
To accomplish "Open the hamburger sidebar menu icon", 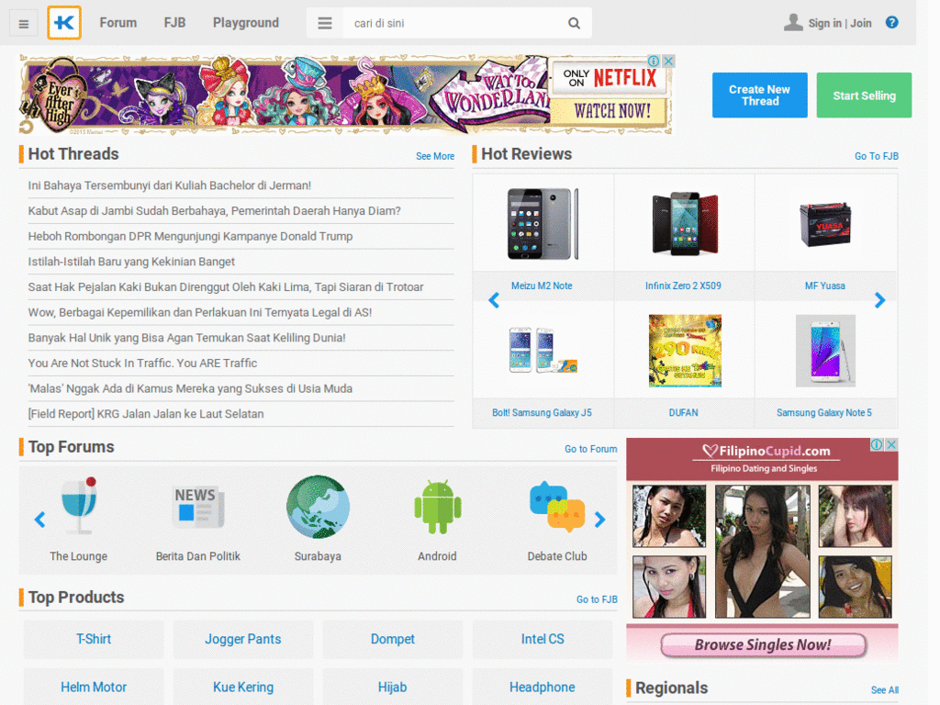I will click(23, 23).
